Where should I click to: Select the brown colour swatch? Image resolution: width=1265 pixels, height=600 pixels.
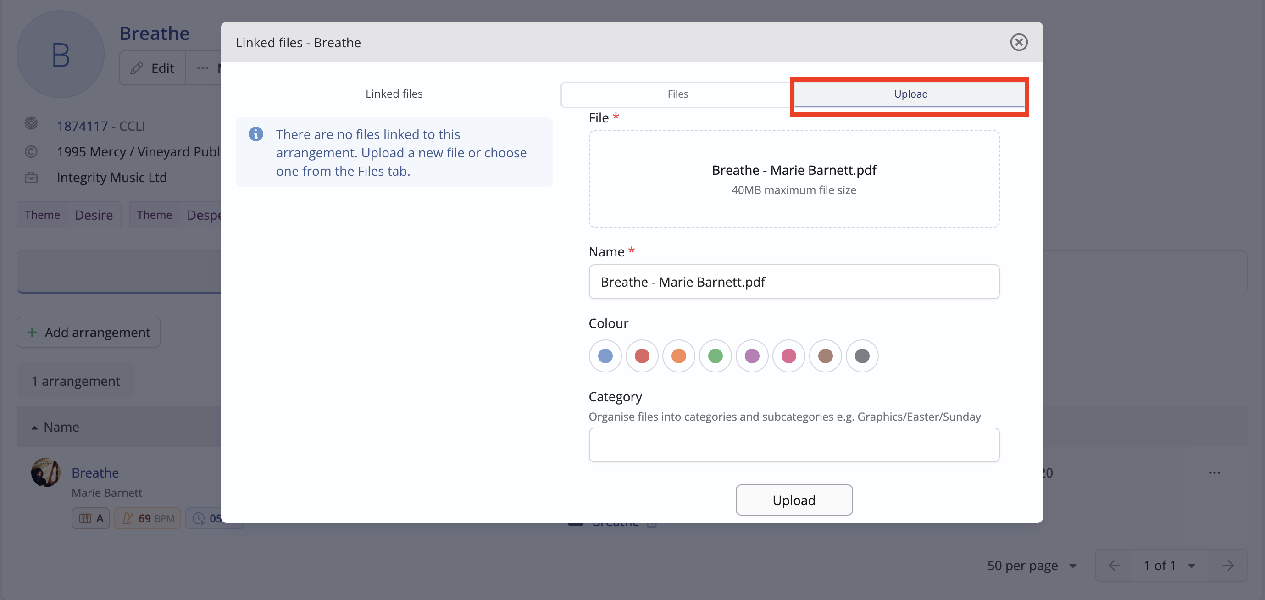pos(825,356)
